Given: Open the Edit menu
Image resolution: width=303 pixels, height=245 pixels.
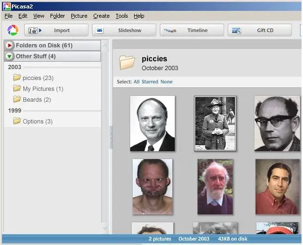Looking at the screenshot, I should coord(23,16).
